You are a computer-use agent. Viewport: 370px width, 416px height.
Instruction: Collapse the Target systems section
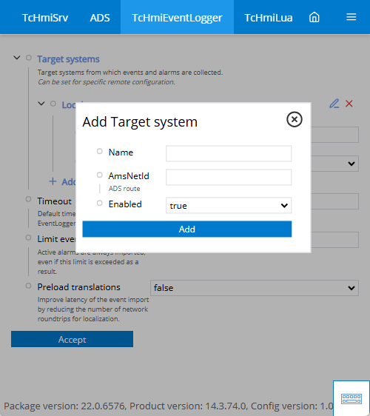[17, 58]
